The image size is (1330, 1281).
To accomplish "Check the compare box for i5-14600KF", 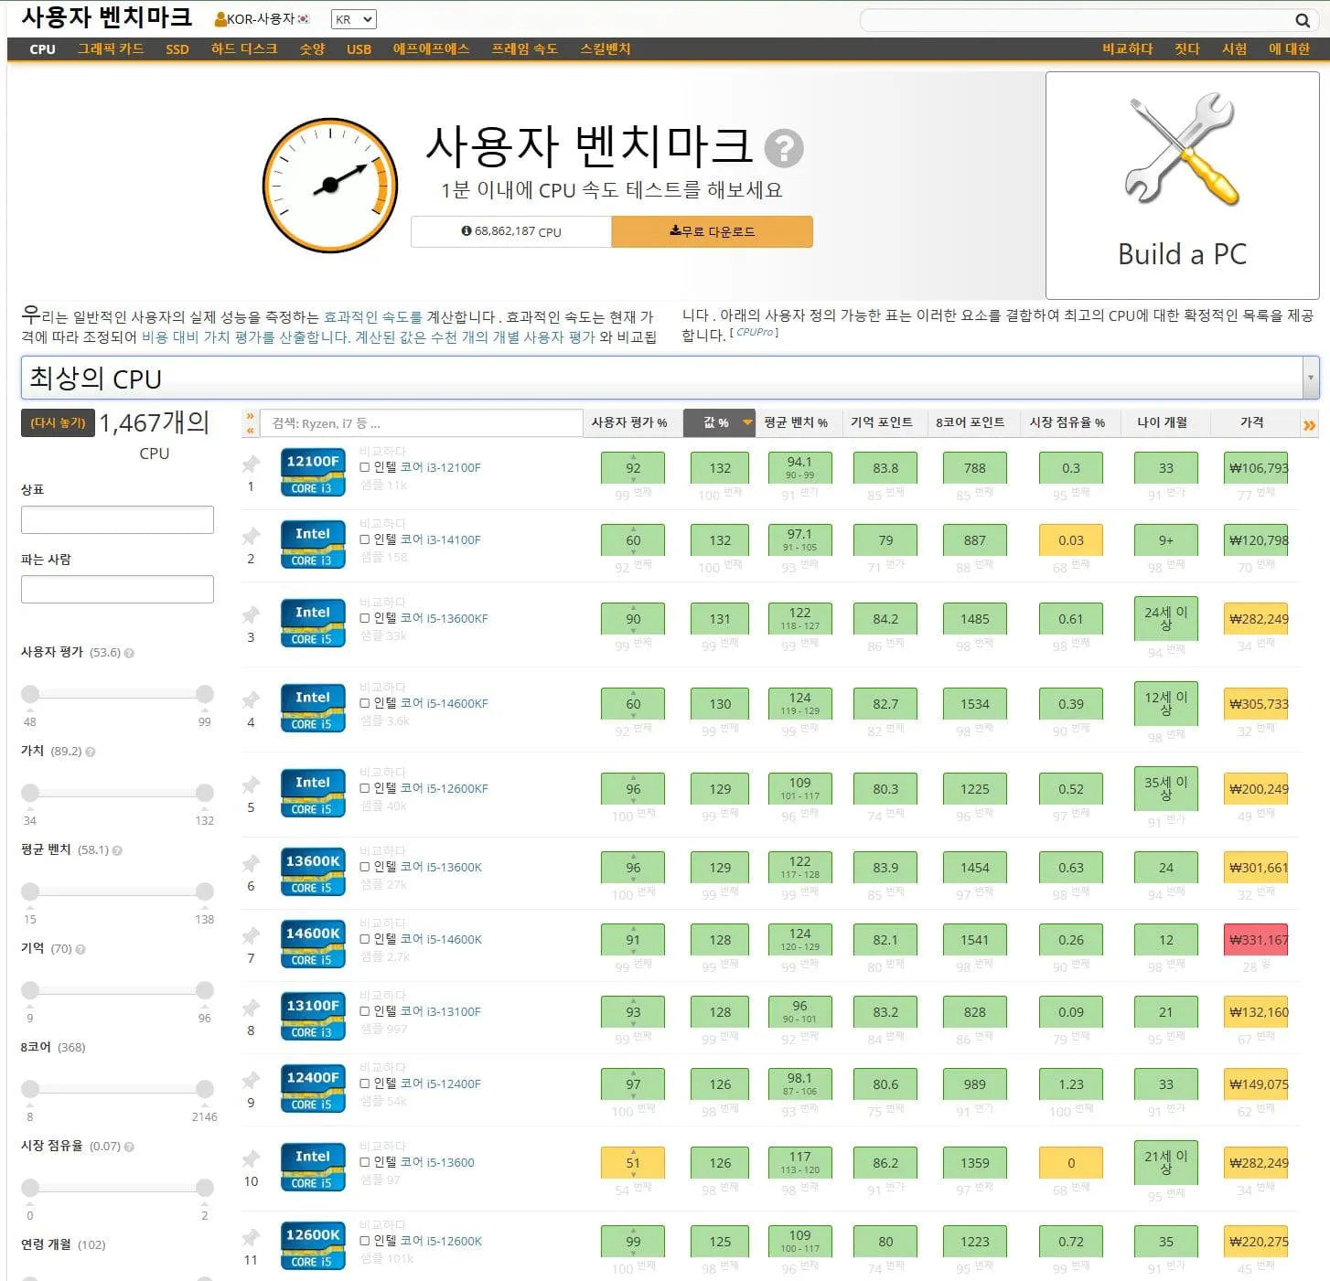I will pos(365,703).
